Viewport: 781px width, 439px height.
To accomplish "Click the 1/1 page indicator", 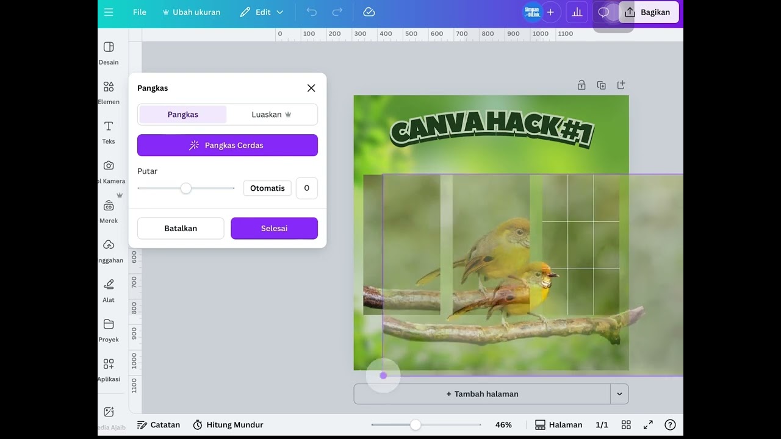I will point(602,425).
